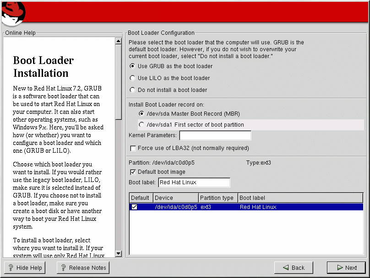The image size is (370, 278).
Task: Click the ext3 partition type cell
Action: pyautogui.click(x=206, y=207)
